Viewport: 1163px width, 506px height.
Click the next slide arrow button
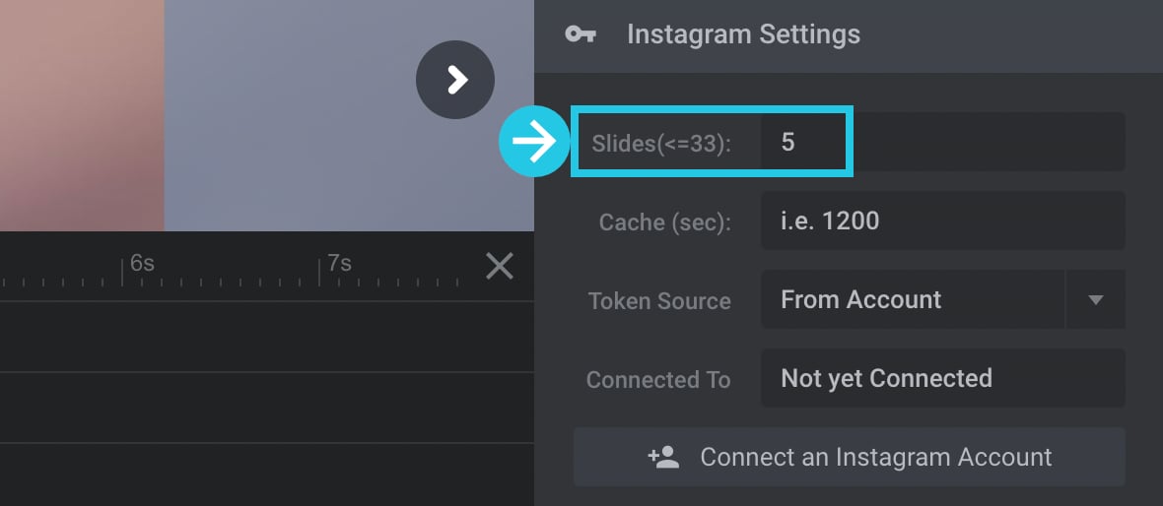coord(455,80)
